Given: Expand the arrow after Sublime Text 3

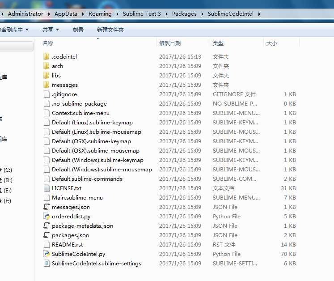Looking at the screenshot, I should pyautogui.click(x=167, y=14).
